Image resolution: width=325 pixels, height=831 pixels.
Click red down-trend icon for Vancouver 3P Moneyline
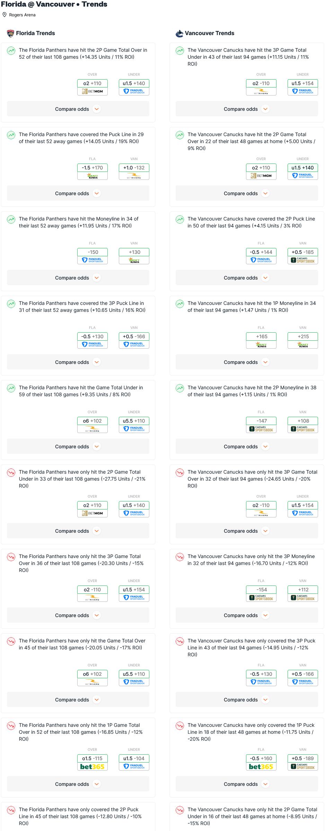(x=180, y=557)
